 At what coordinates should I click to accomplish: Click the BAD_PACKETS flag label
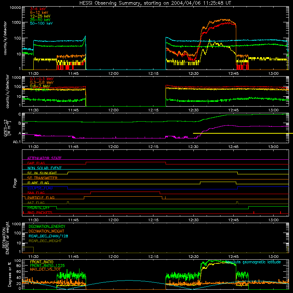[40, 212]
